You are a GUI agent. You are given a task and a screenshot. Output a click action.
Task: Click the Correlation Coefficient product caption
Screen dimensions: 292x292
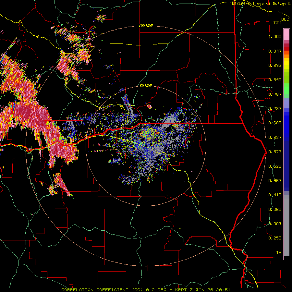146,290
